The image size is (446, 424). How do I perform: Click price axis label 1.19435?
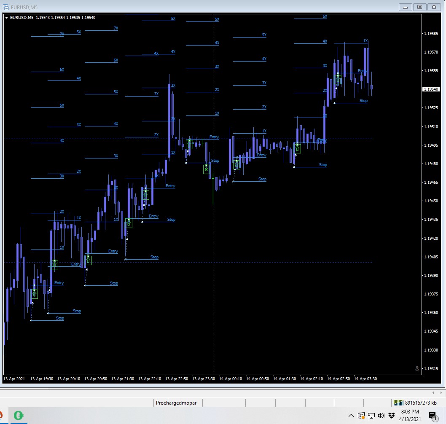pyautogui.click(x=431, y=220)
